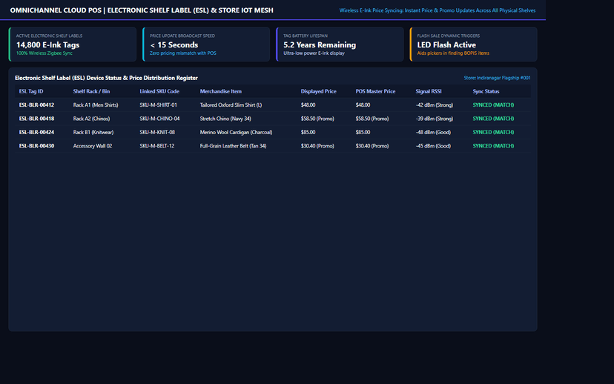Image resolution: width=614 pixels, height=384 pixels.
Task: Click POS master price $30.40 (Promo) in ESL-BLR-00430 row
Action: point(372,146)
